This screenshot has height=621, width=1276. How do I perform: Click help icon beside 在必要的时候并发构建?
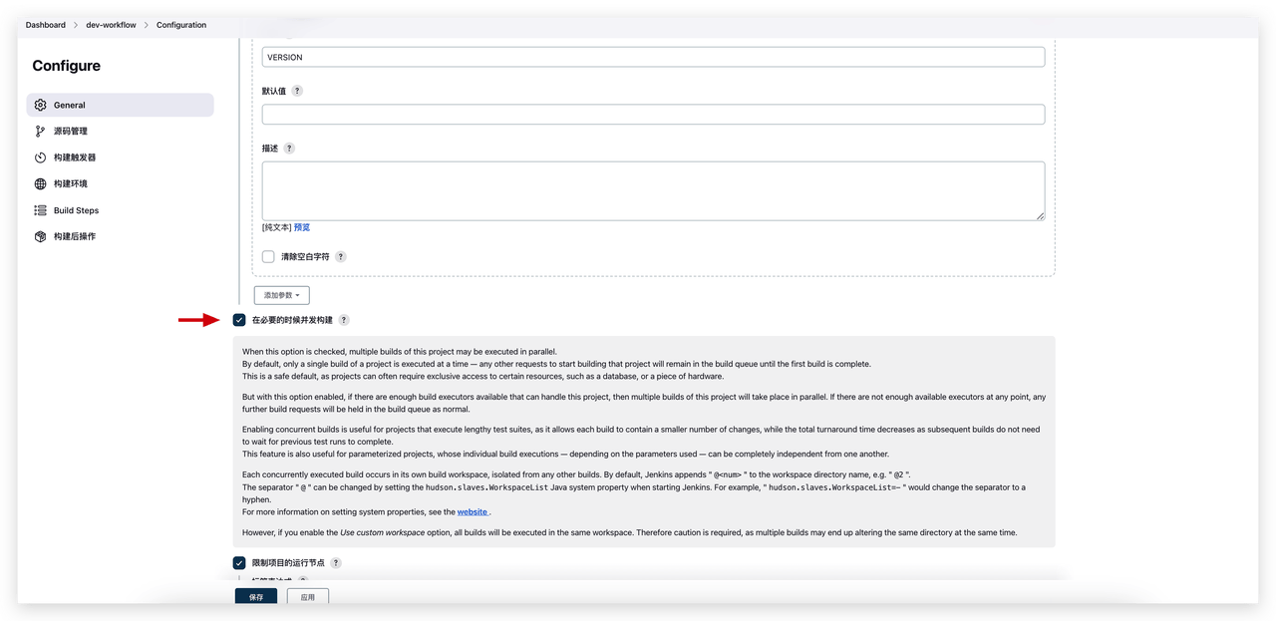point(344,320)
